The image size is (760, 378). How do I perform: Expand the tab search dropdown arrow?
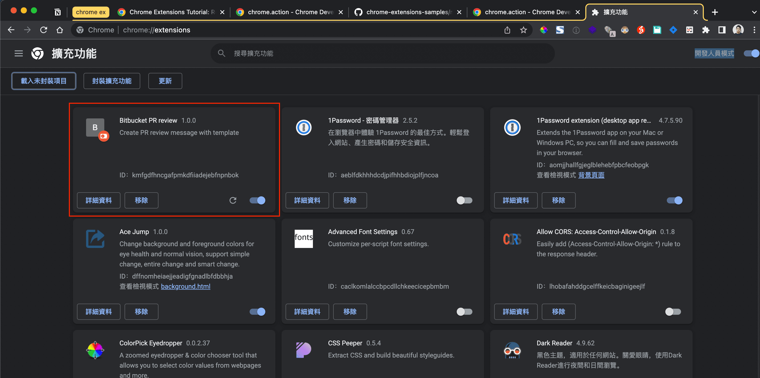coord(754,12)
